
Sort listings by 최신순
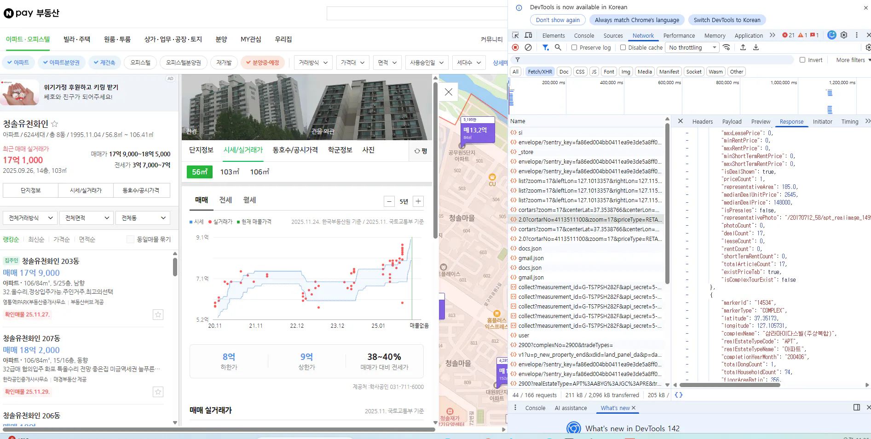[x=36, y=239]
